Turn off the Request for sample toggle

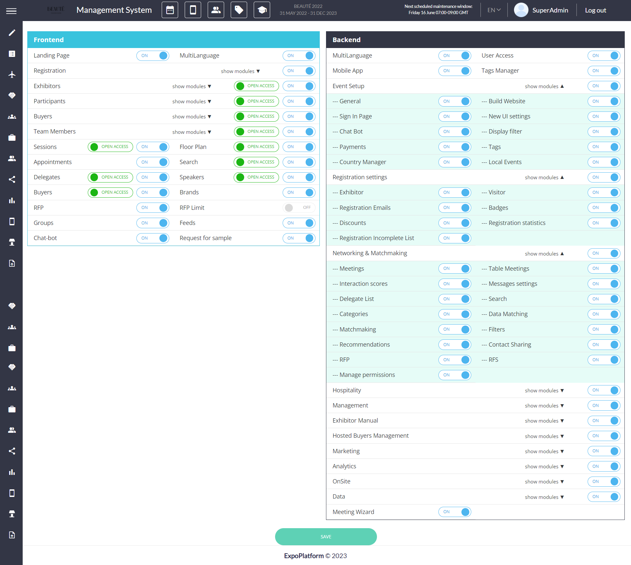pyautogui.click(x=299, y=238)
